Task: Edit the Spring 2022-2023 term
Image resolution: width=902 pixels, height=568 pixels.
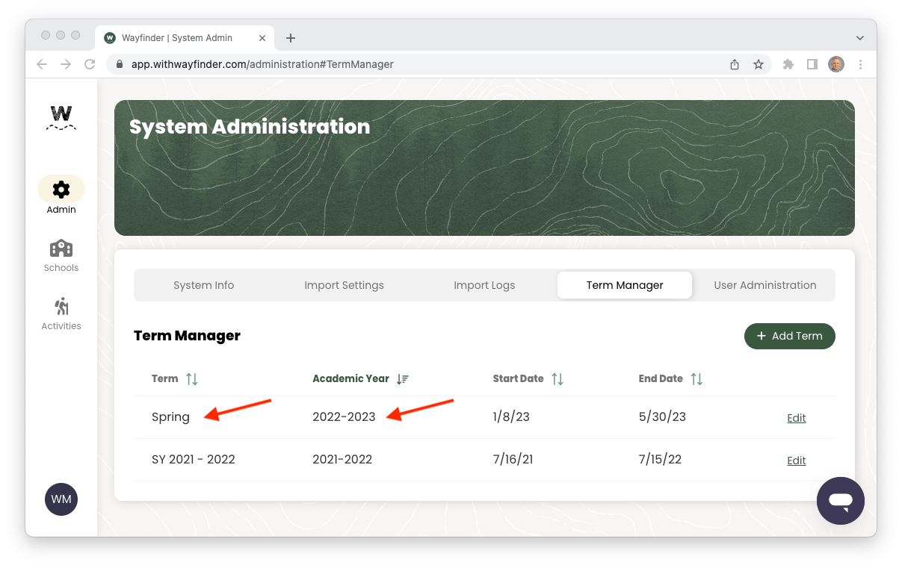Action: coord(796,417)
